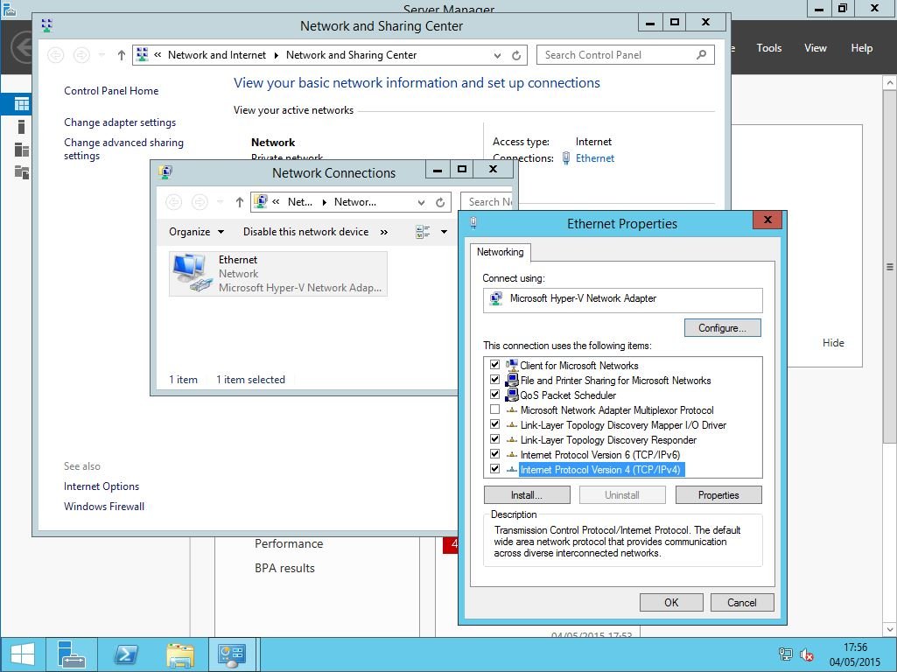897x672 pixels.
Task: Expand the Network Connections address history dropdown
Action: click(x=422, y=202)
